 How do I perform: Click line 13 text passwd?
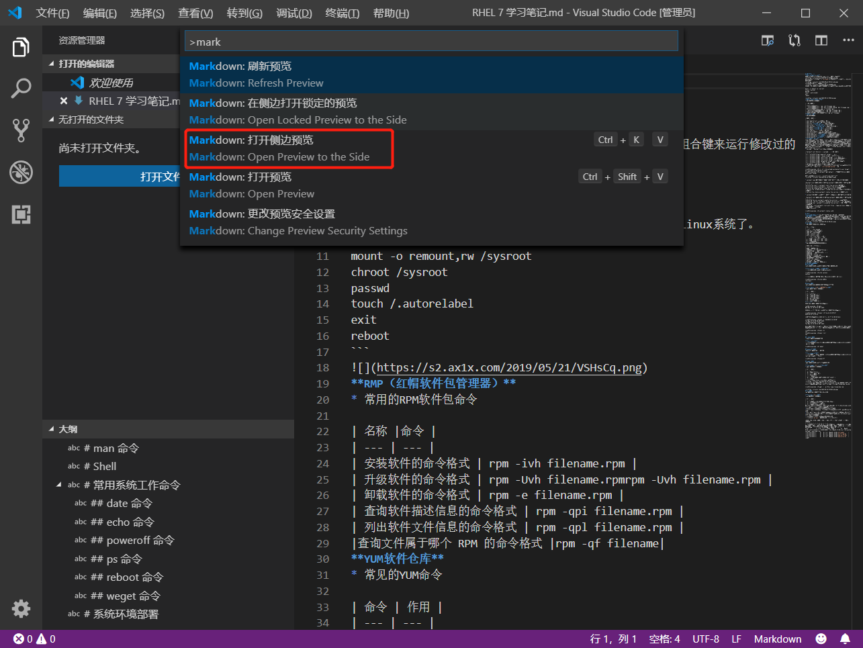click(x=370, y=288)
